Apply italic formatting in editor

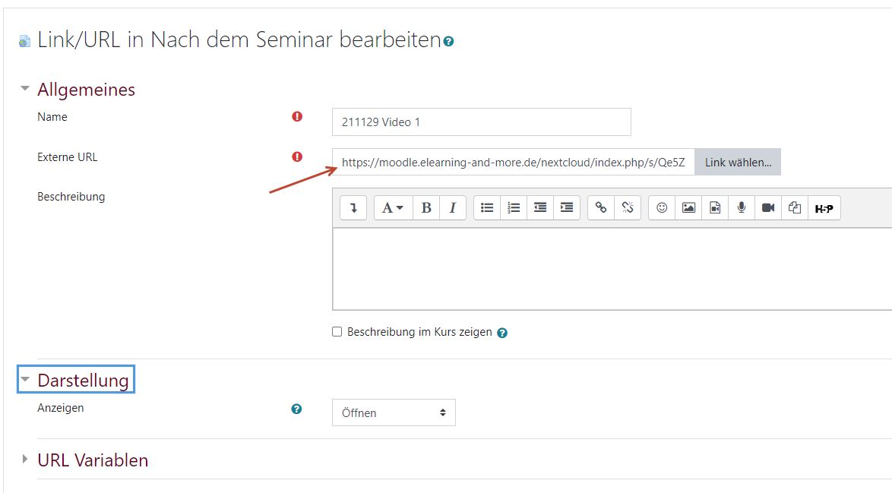(x=453, y=207)
